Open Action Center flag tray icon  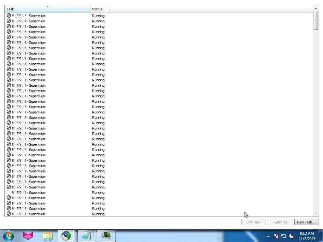[276, 236]
